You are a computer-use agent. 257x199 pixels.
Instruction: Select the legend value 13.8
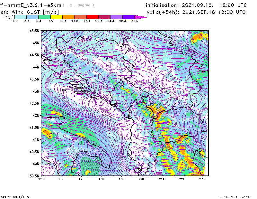[x=75, y=21]
